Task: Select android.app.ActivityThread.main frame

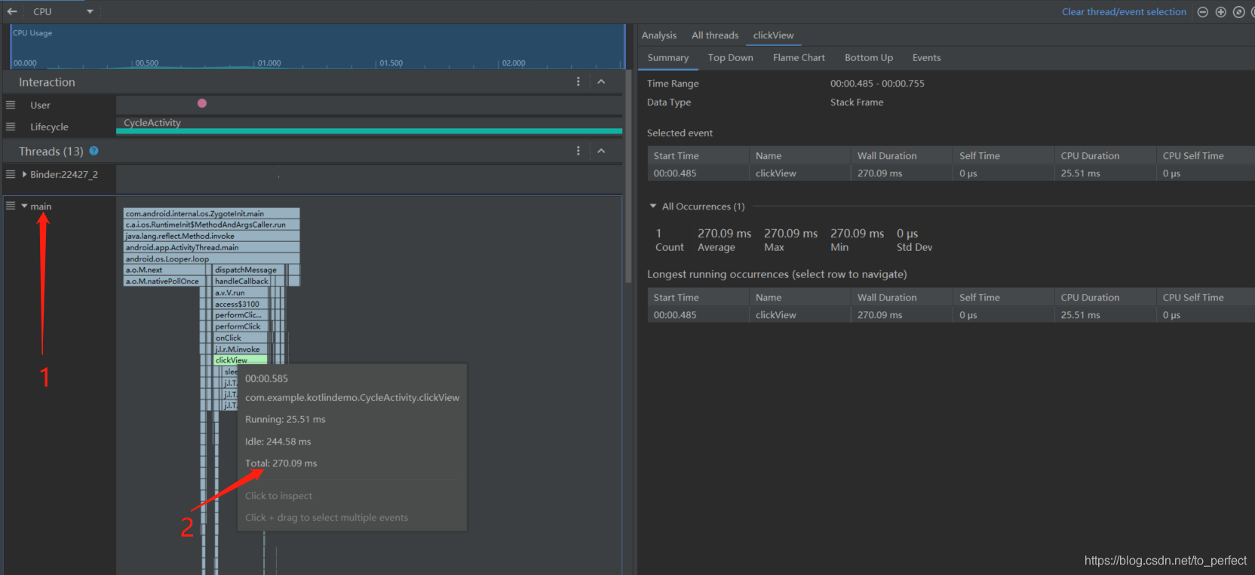Action: coord(211,247)
